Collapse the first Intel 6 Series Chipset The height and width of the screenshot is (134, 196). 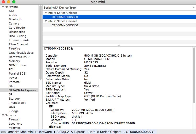tap(46, 13)
